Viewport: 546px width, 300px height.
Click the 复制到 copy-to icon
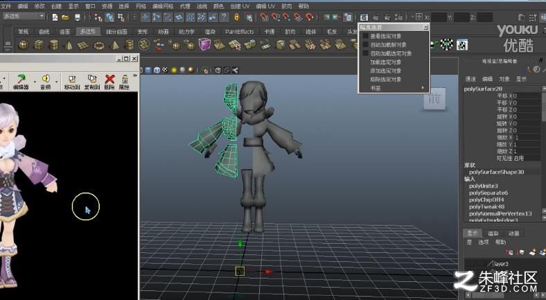click(x=92, y=80)
